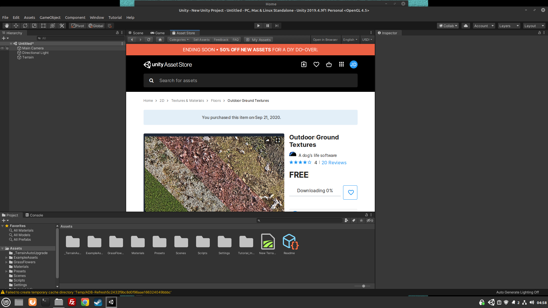Collapse the Untitled scene in Hierarchy
Viewport: 548px width, 308px height.
tap(11, 44)
